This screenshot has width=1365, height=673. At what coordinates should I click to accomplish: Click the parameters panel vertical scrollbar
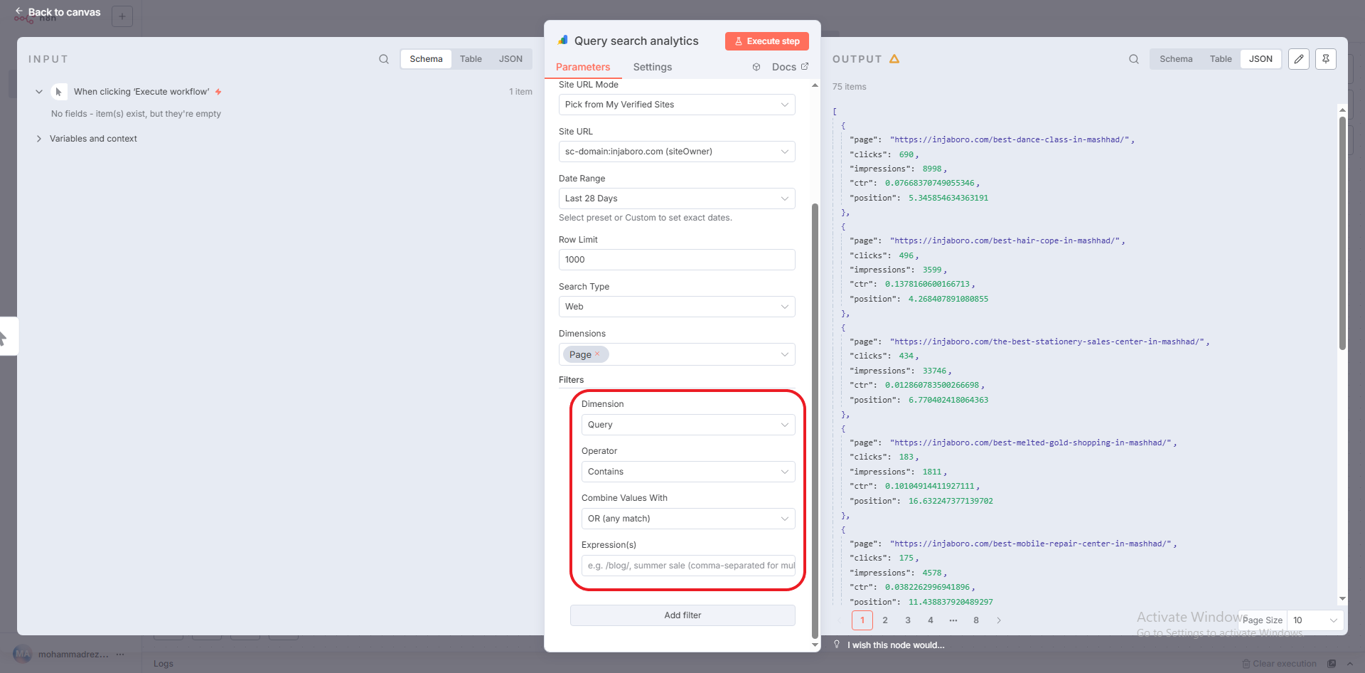click(815, 420)
